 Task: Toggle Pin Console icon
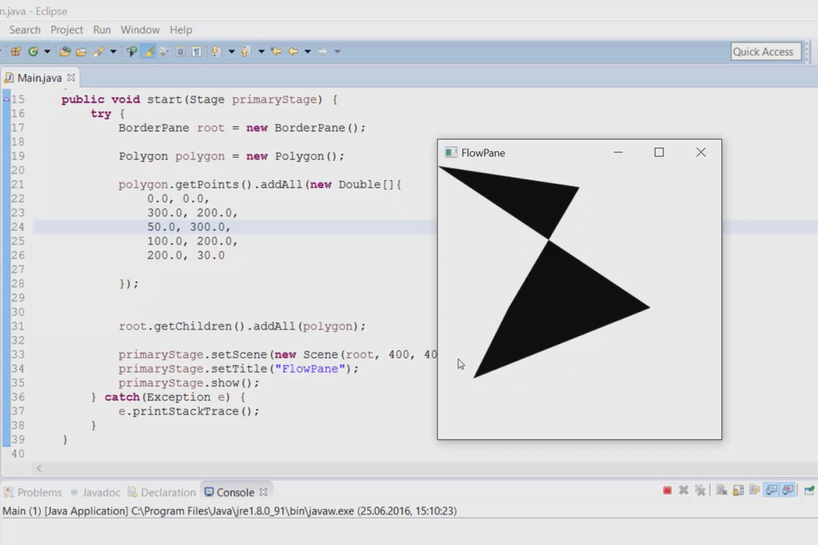tap(809, 490)
